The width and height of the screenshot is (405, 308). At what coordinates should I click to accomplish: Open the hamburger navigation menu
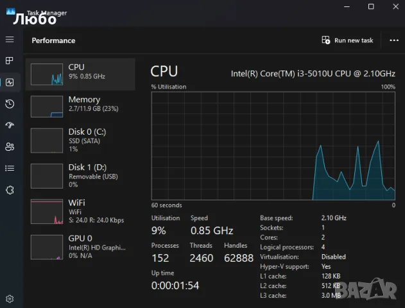(x=10, y=39)
